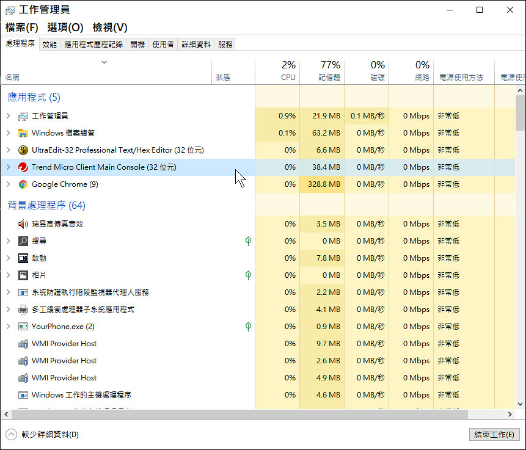Viewport: 526px width, 450px height.
Task: Click the horizontal scrollbar left arrow
Action: (6, 415)
